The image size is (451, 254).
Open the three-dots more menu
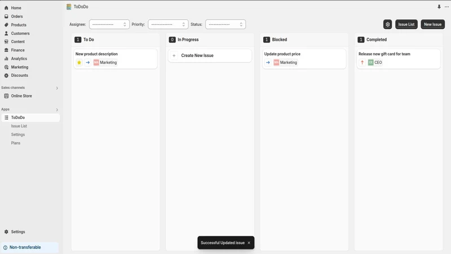[446, 7]
